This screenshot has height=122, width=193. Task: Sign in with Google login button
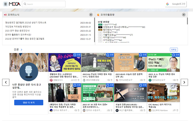[176, 4]
